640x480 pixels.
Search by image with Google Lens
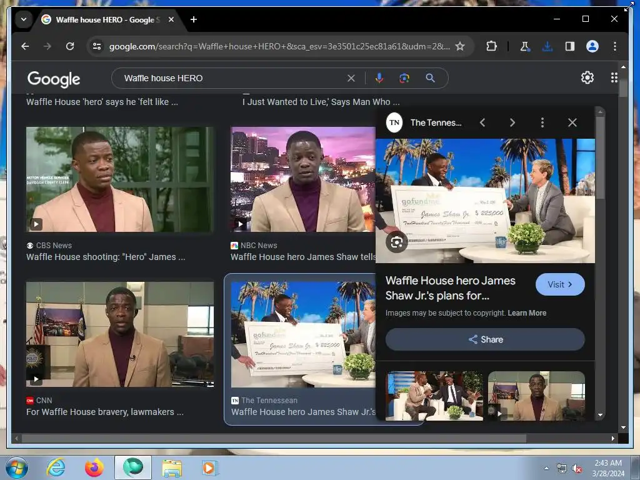coord(404,78)
